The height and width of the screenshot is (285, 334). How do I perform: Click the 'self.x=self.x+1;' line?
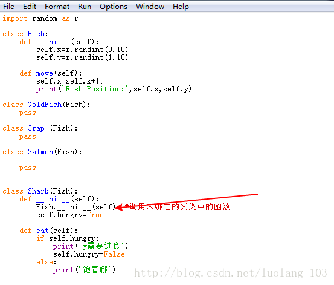[69, 81]
